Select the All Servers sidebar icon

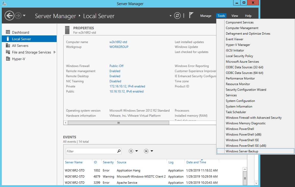pyautogui.click(x=8, y=46)
